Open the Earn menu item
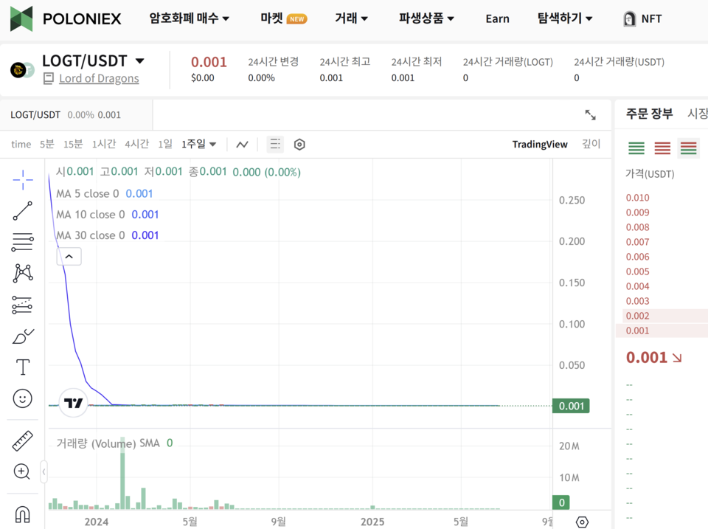Image resolution: width=708 pixels, height=529 pixels. tap(497, 19)
